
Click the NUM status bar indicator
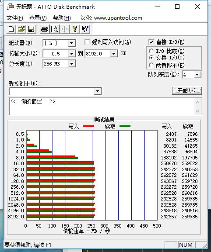click(186, 245)
